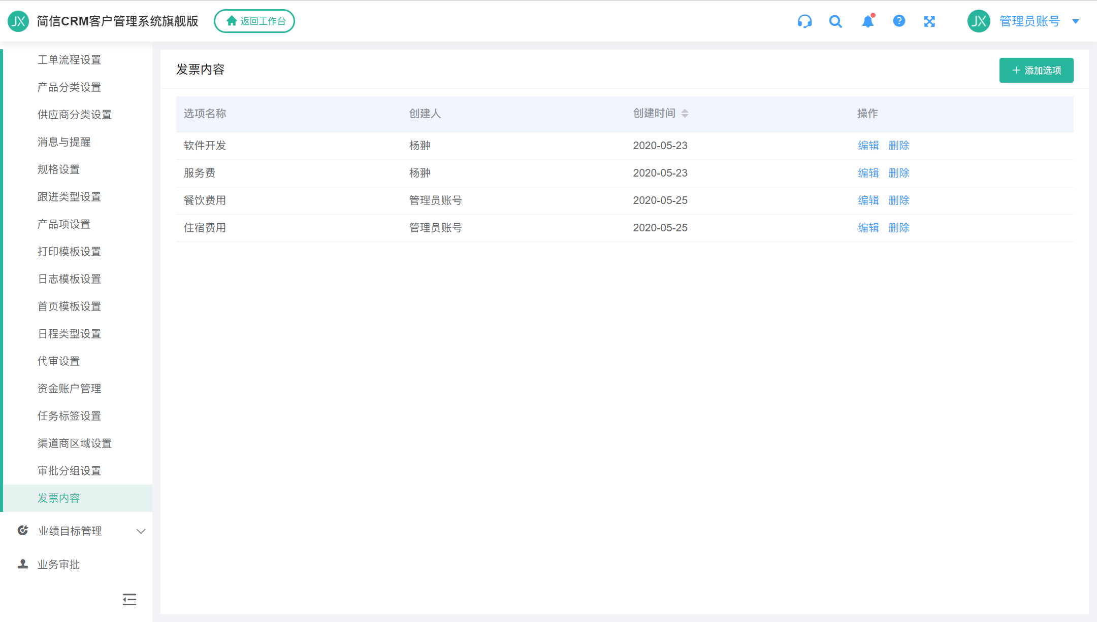The width and height of the screenshot is (1097, 622).
Task: Click 操作 column header
Action: click(x=867, y=114)
